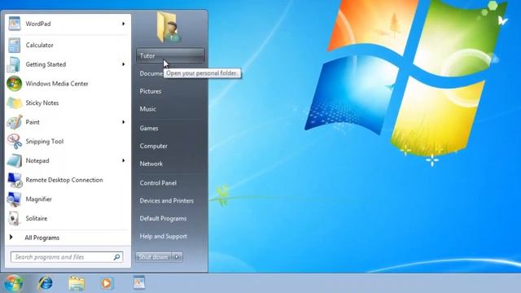Open Paint by its palette icon
521x293 pixels.
pyautogui.click(x=15, y=122)
